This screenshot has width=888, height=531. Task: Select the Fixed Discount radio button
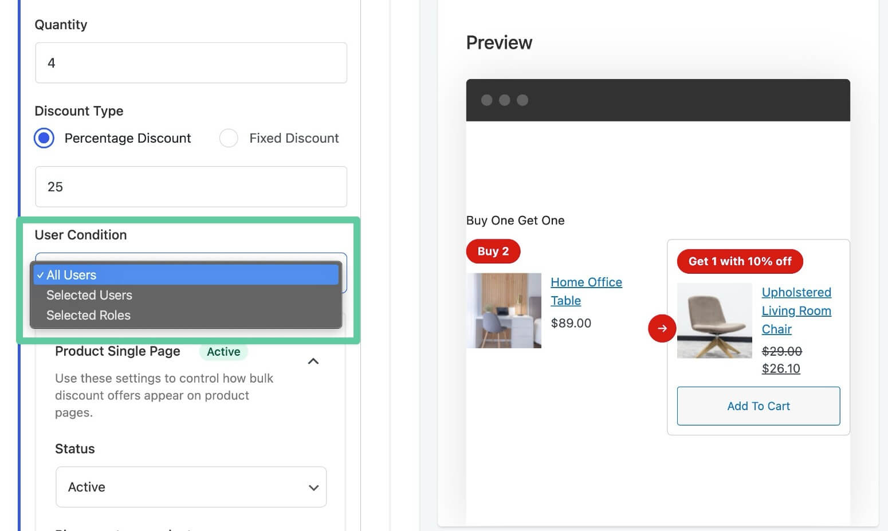point(229,138)
